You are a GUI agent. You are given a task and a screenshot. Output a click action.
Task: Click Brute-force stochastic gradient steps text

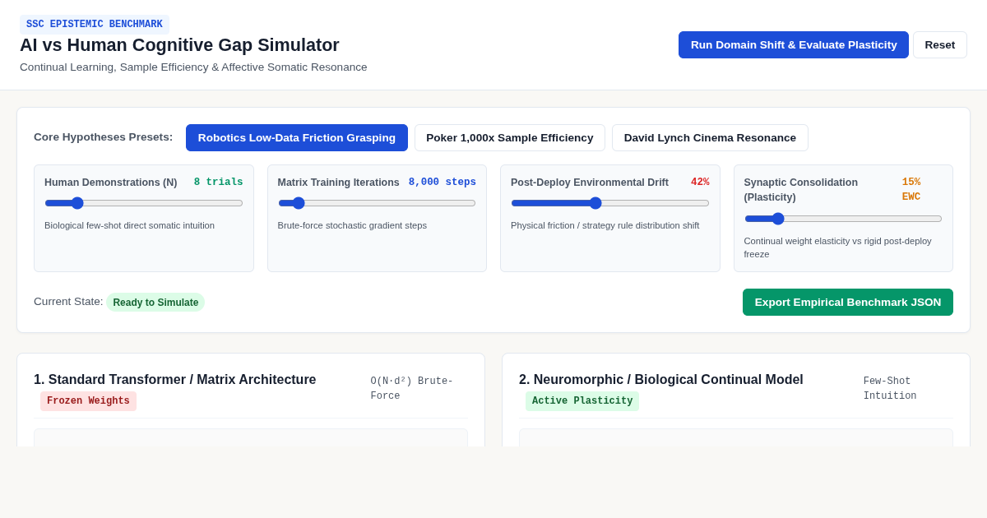pos(352,225)
